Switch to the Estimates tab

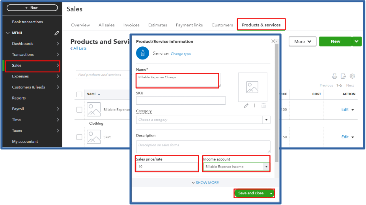(x=157, y=25)
